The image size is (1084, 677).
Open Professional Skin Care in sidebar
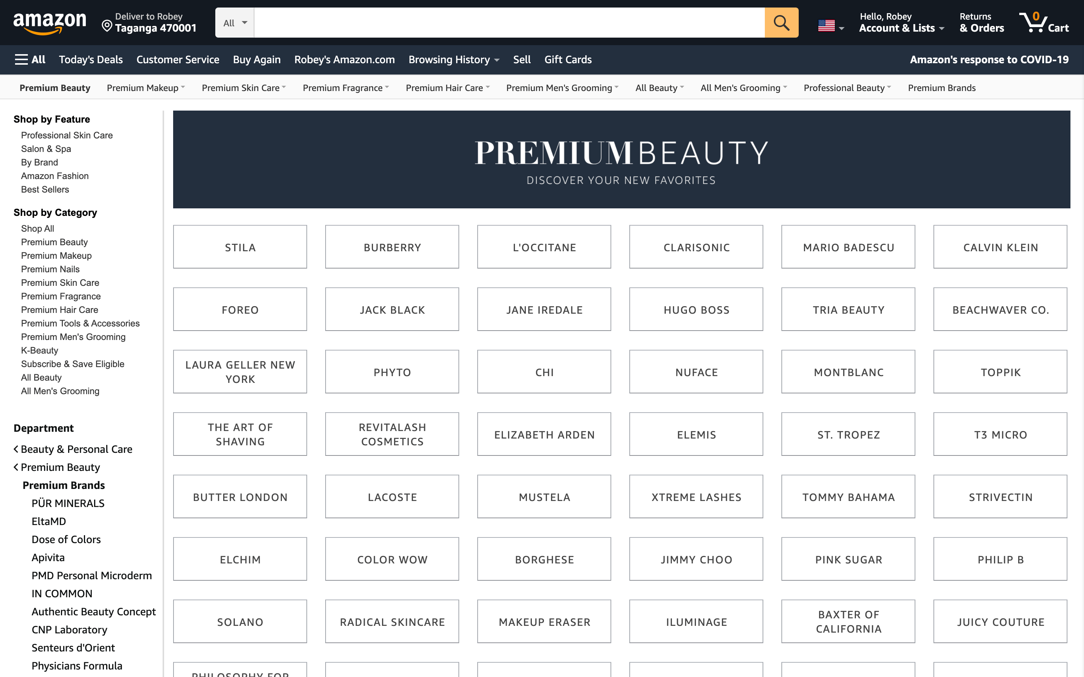67,135
